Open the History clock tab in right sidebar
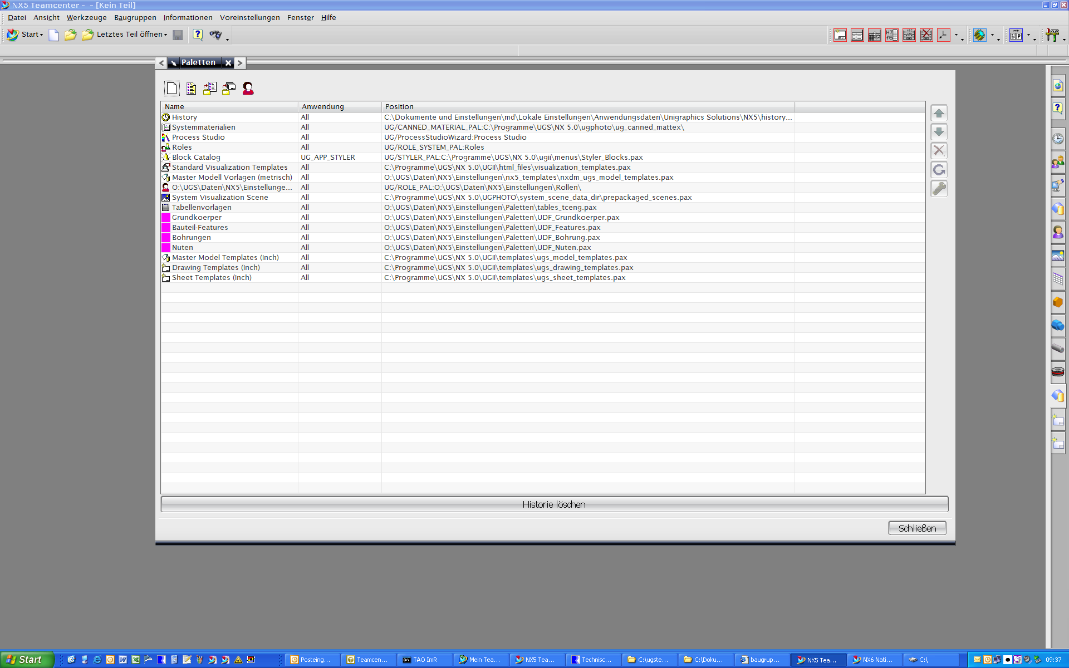Image resolution: width=1069 pixels, height=668 pixels. (x=1058, y=139)
